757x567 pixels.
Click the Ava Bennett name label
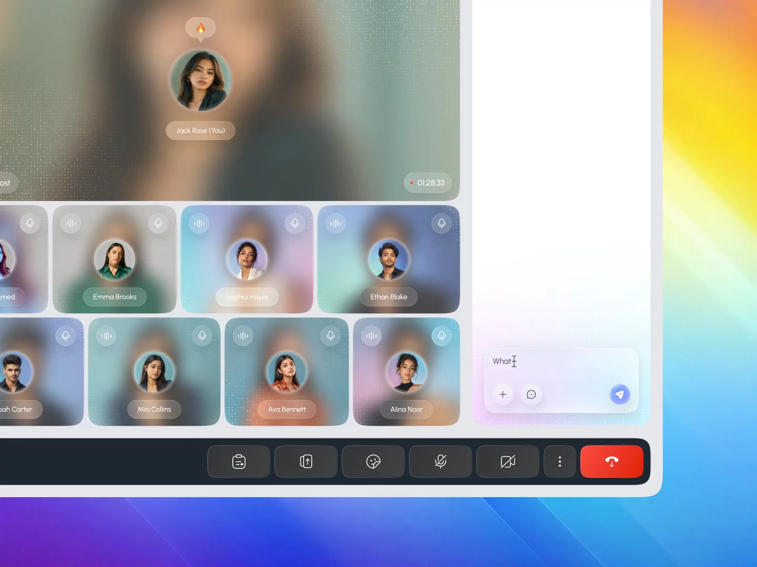click(287, 409)
